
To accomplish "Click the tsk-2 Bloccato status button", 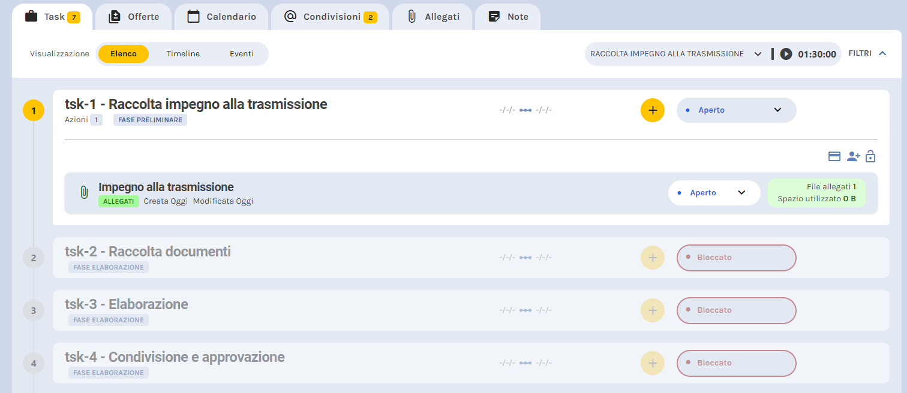I will (x=736, y=258).
